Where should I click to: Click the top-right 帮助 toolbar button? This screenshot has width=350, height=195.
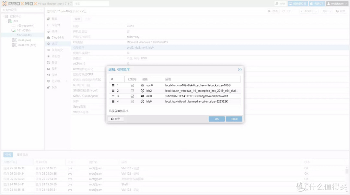click(341, 11)
